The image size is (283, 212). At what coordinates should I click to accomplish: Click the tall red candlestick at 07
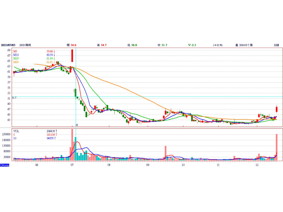click(72, 55)
